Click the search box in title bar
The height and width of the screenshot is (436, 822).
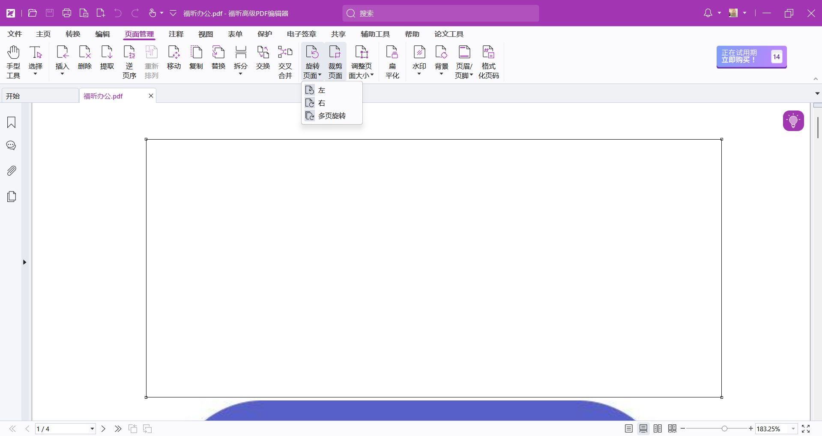click(440, 13)
